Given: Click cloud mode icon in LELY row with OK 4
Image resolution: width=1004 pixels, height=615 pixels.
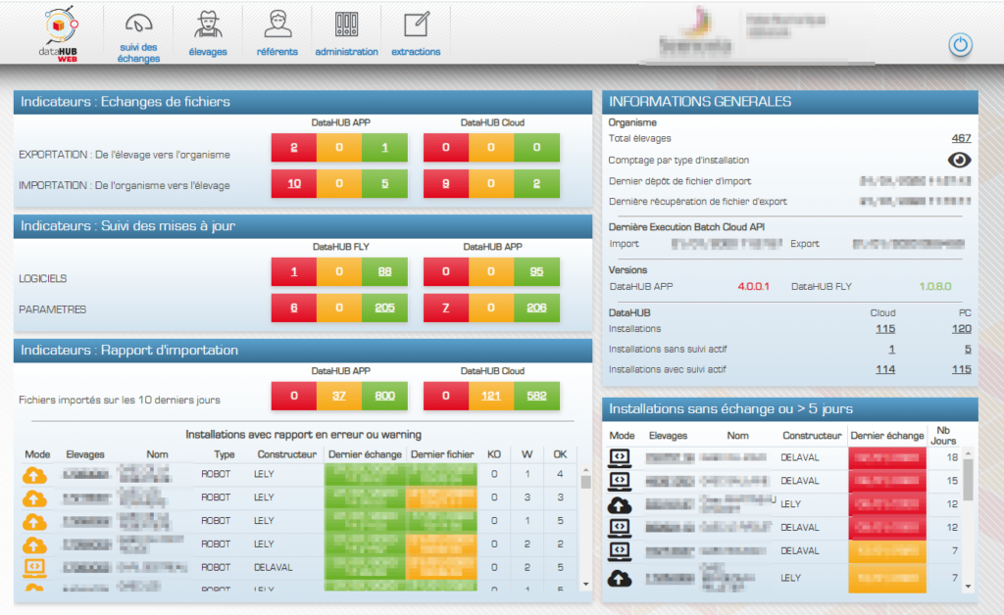Looking at the screenshot, I should coord(34,475).
